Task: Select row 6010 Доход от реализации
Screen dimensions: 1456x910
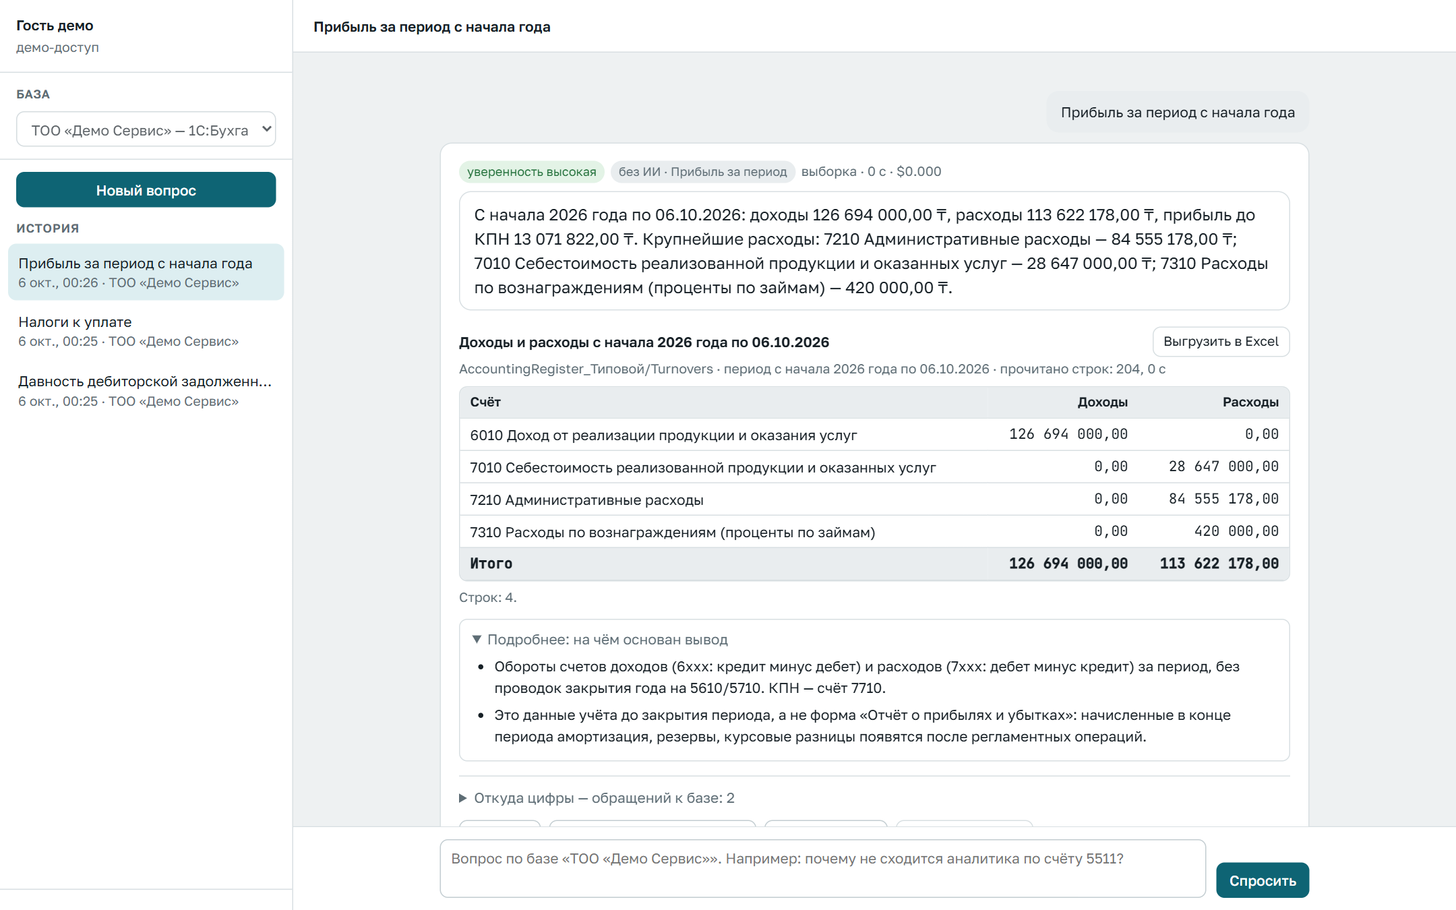Action: coord(874,435)
